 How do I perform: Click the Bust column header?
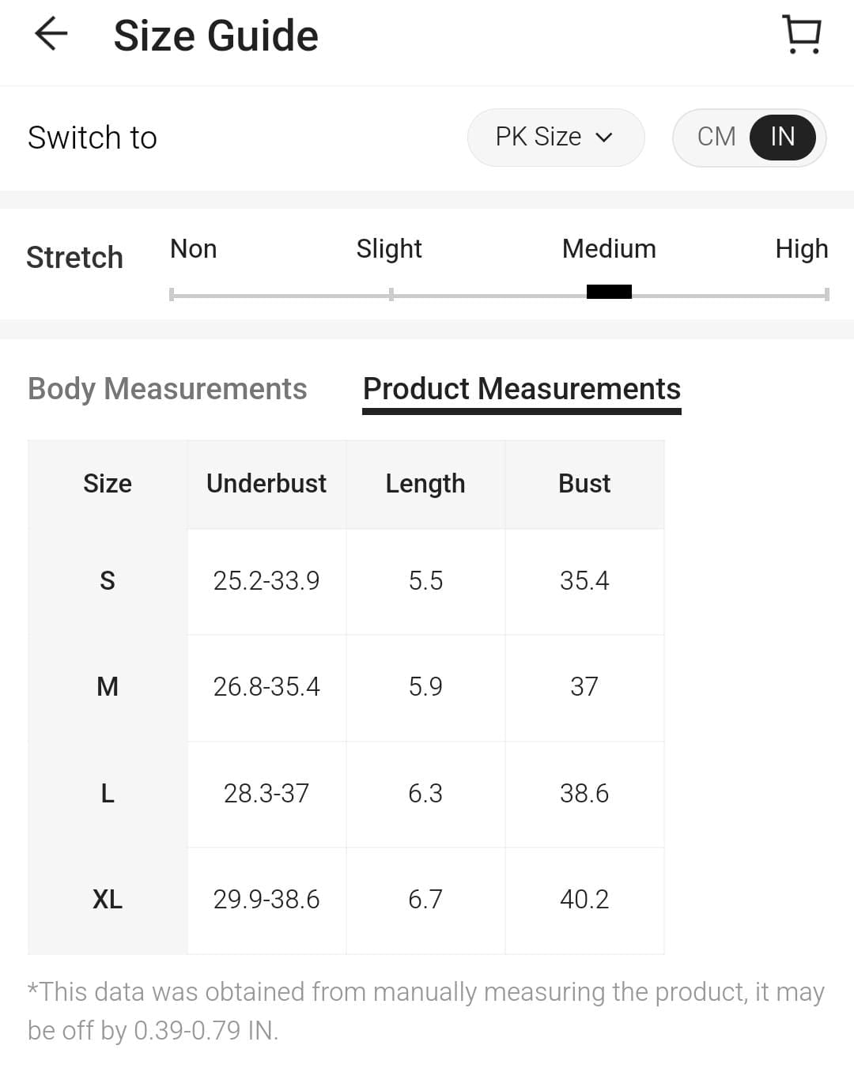[x=584, y=484]
